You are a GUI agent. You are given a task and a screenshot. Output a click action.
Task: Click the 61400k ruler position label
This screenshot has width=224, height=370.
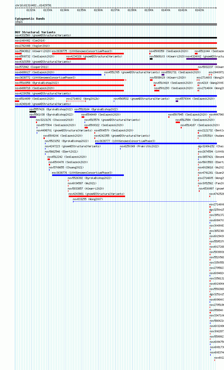coord(166,10)
